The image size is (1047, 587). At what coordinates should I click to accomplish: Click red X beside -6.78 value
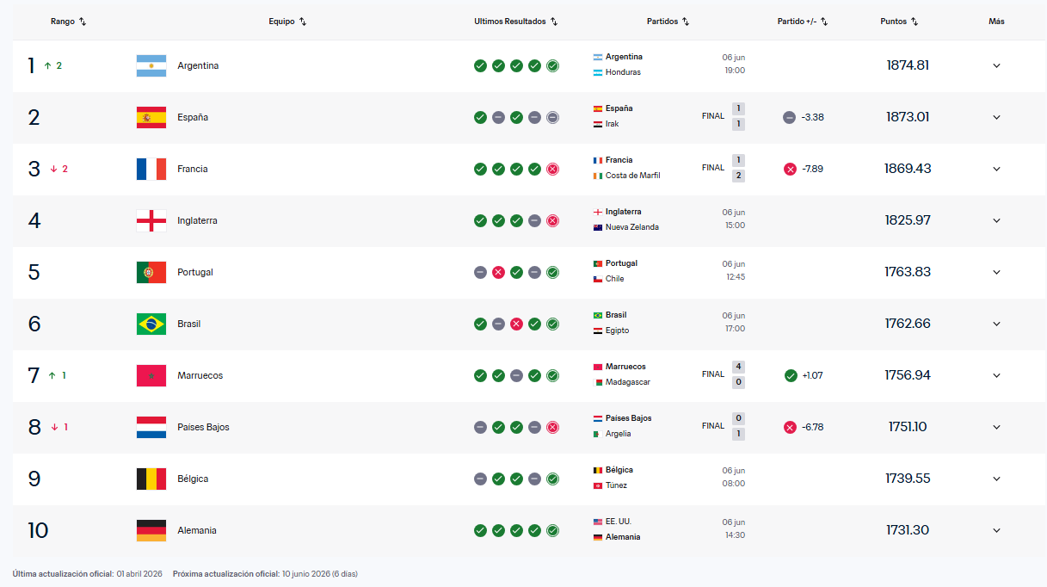pos(790,427)
